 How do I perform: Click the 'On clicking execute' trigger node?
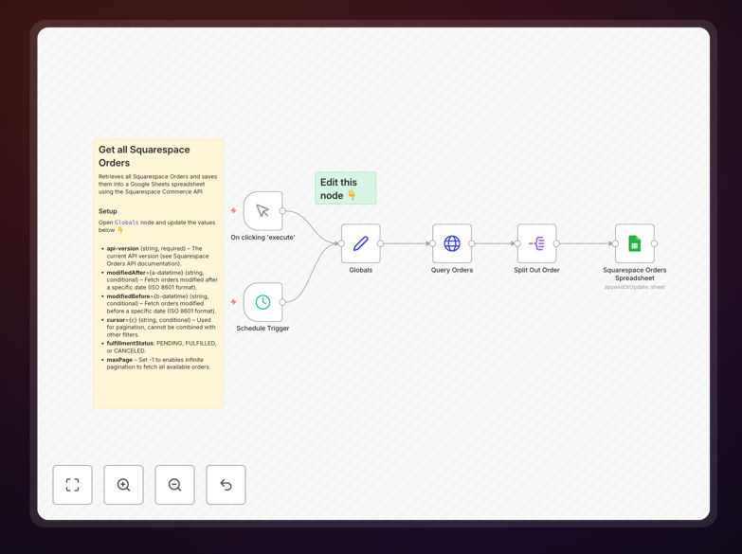263,210
